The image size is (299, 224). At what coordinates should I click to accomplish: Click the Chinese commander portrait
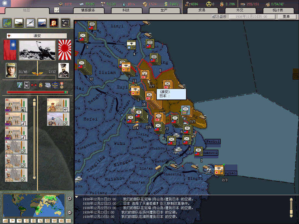point(11,70)
